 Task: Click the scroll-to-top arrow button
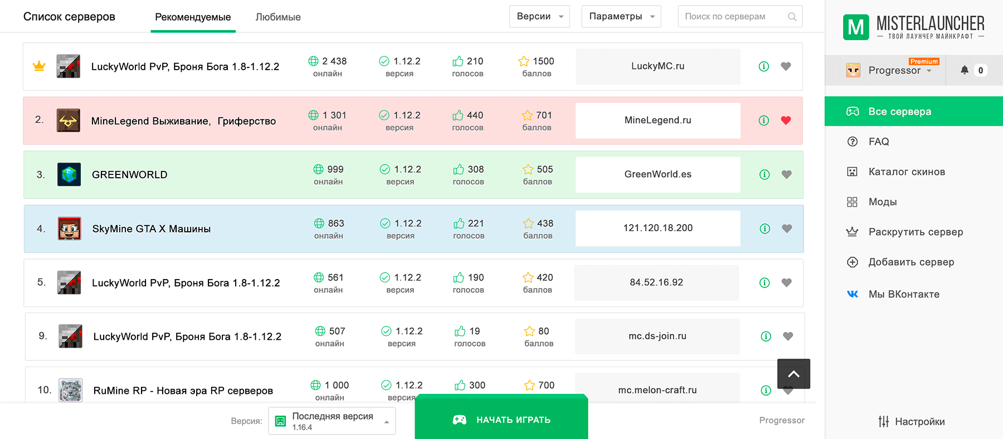[x=793, y=374]
